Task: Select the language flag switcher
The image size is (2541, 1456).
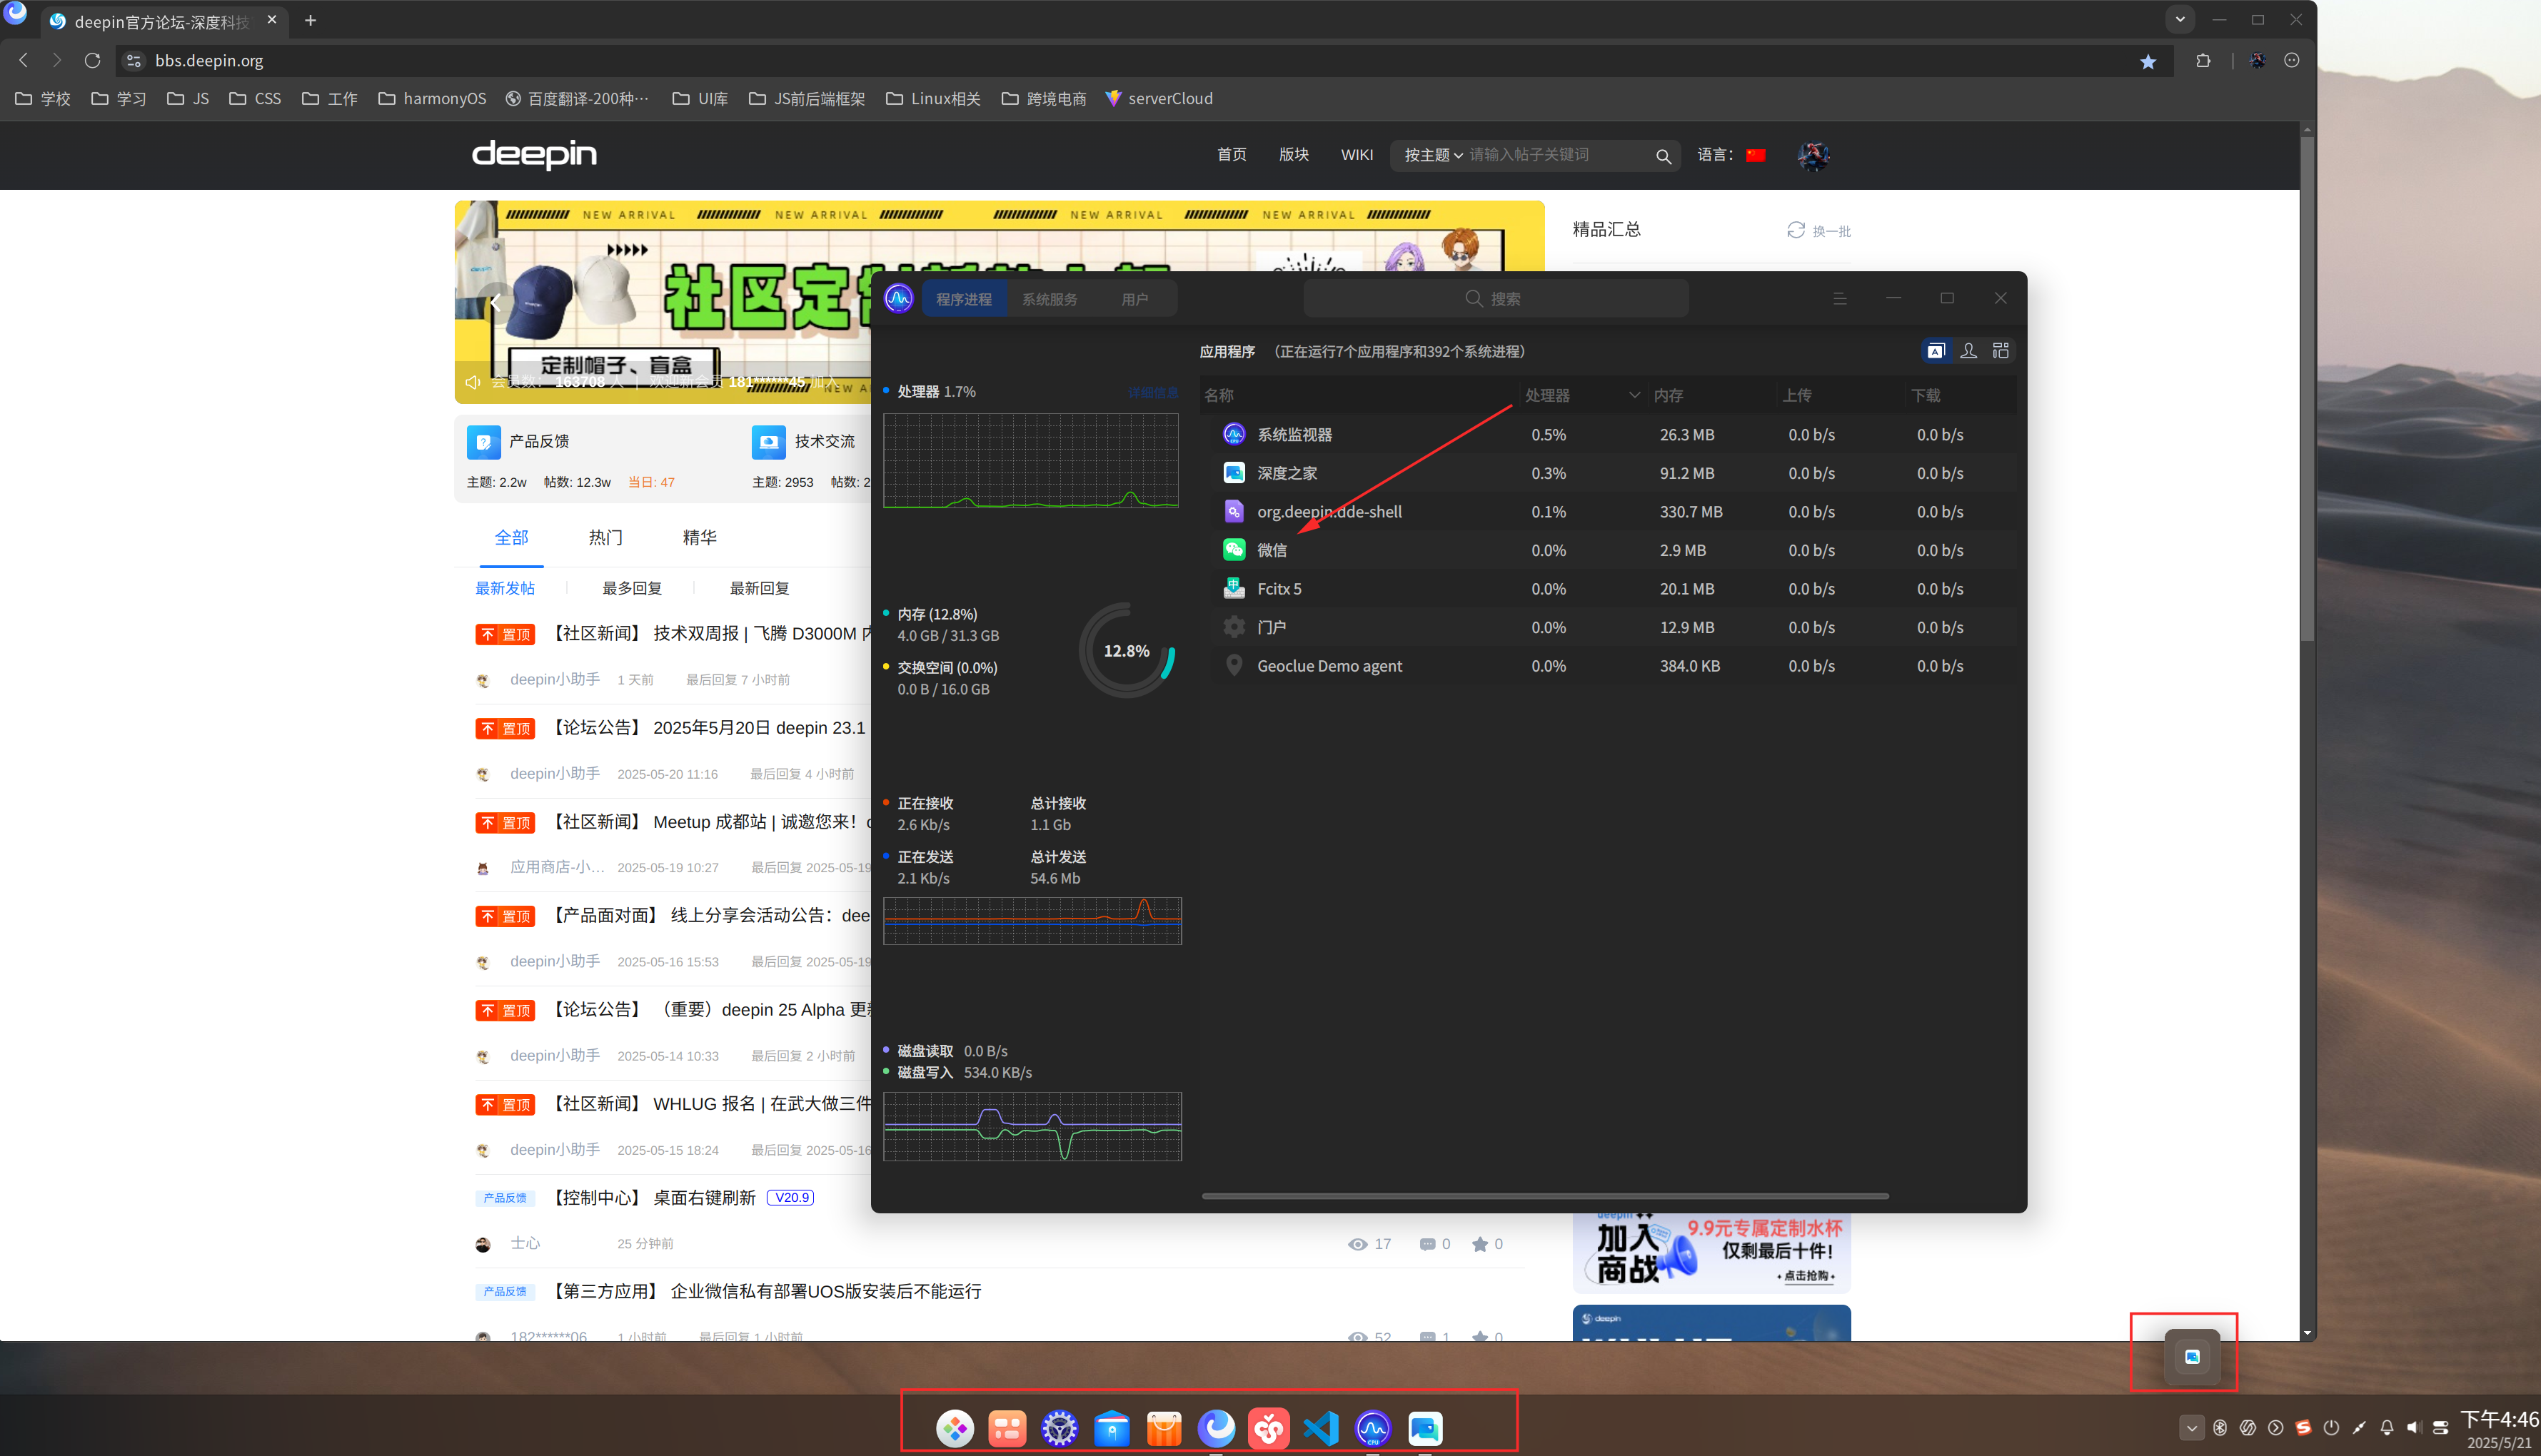Action: point(1756,155)
